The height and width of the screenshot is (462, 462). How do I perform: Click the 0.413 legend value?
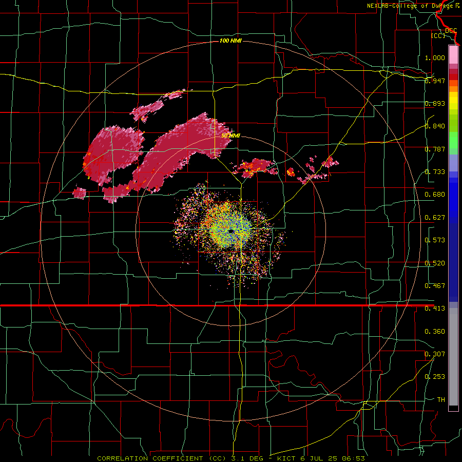pos(435,309)
